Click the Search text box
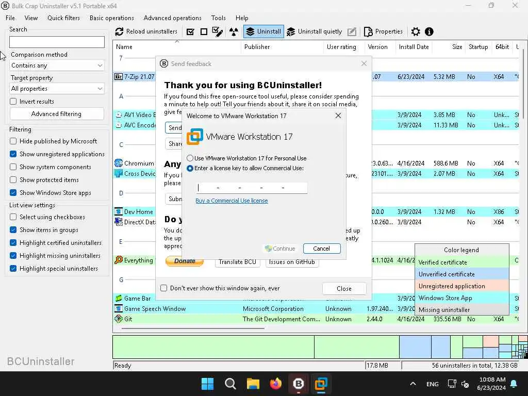 coord(57,42)
